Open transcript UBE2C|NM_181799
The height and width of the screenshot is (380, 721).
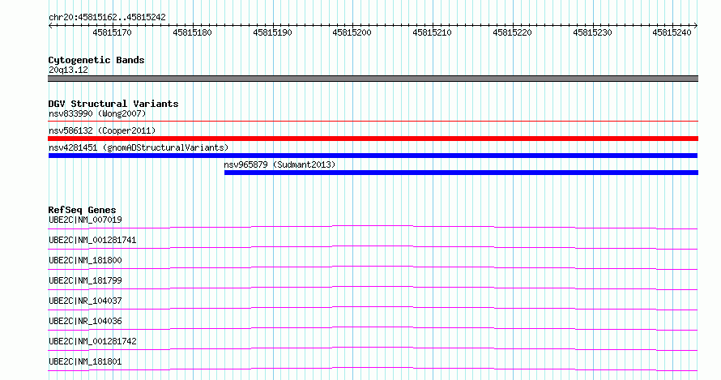(x=85, y=280)
